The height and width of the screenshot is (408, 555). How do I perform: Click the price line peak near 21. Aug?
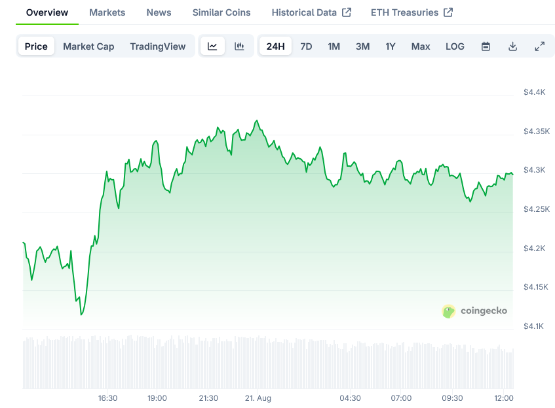point(257,121)
